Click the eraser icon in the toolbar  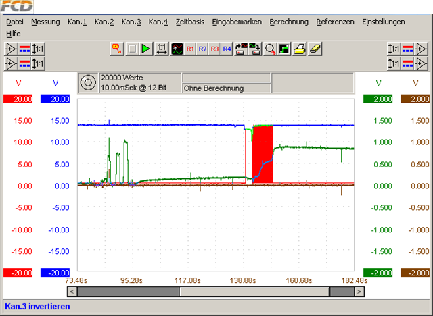[315, 49]
